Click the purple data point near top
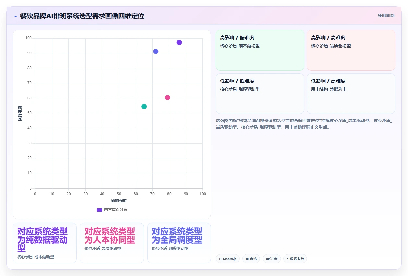This screenshot has width=408, height=276. [179, 42]
